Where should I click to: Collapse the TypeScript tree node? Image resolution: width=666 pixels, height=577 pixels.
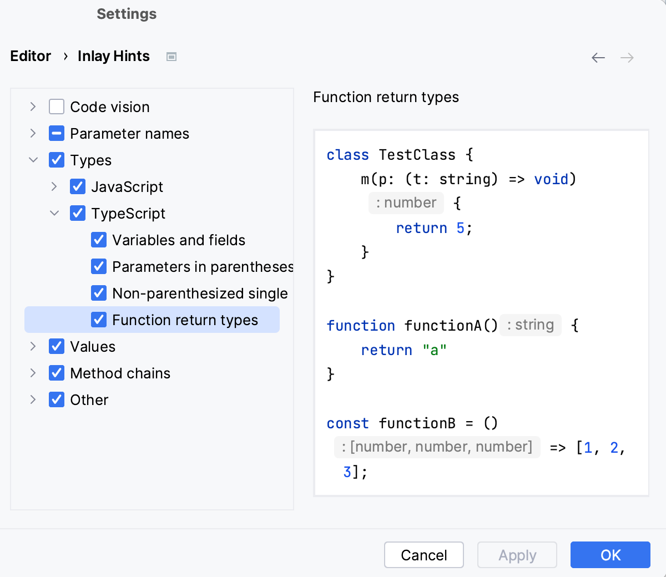pyautogui.click(x=54, y=213)
